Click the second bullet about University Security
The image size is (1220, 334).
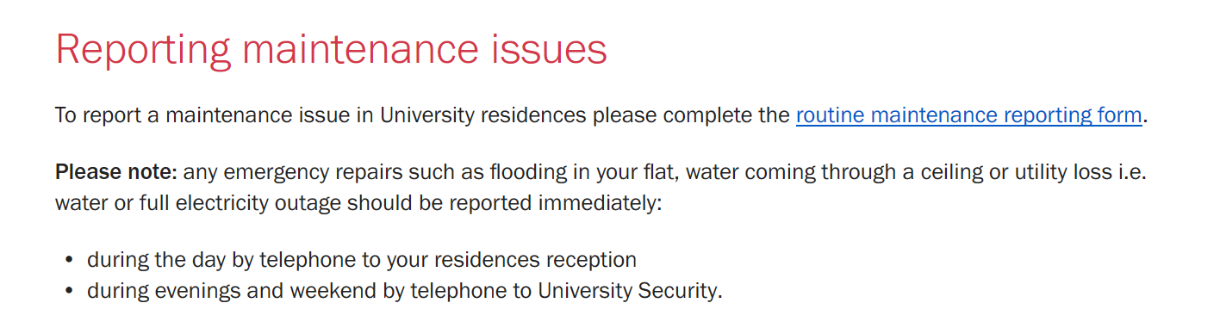pyautogui.click(x=405, y=291)
